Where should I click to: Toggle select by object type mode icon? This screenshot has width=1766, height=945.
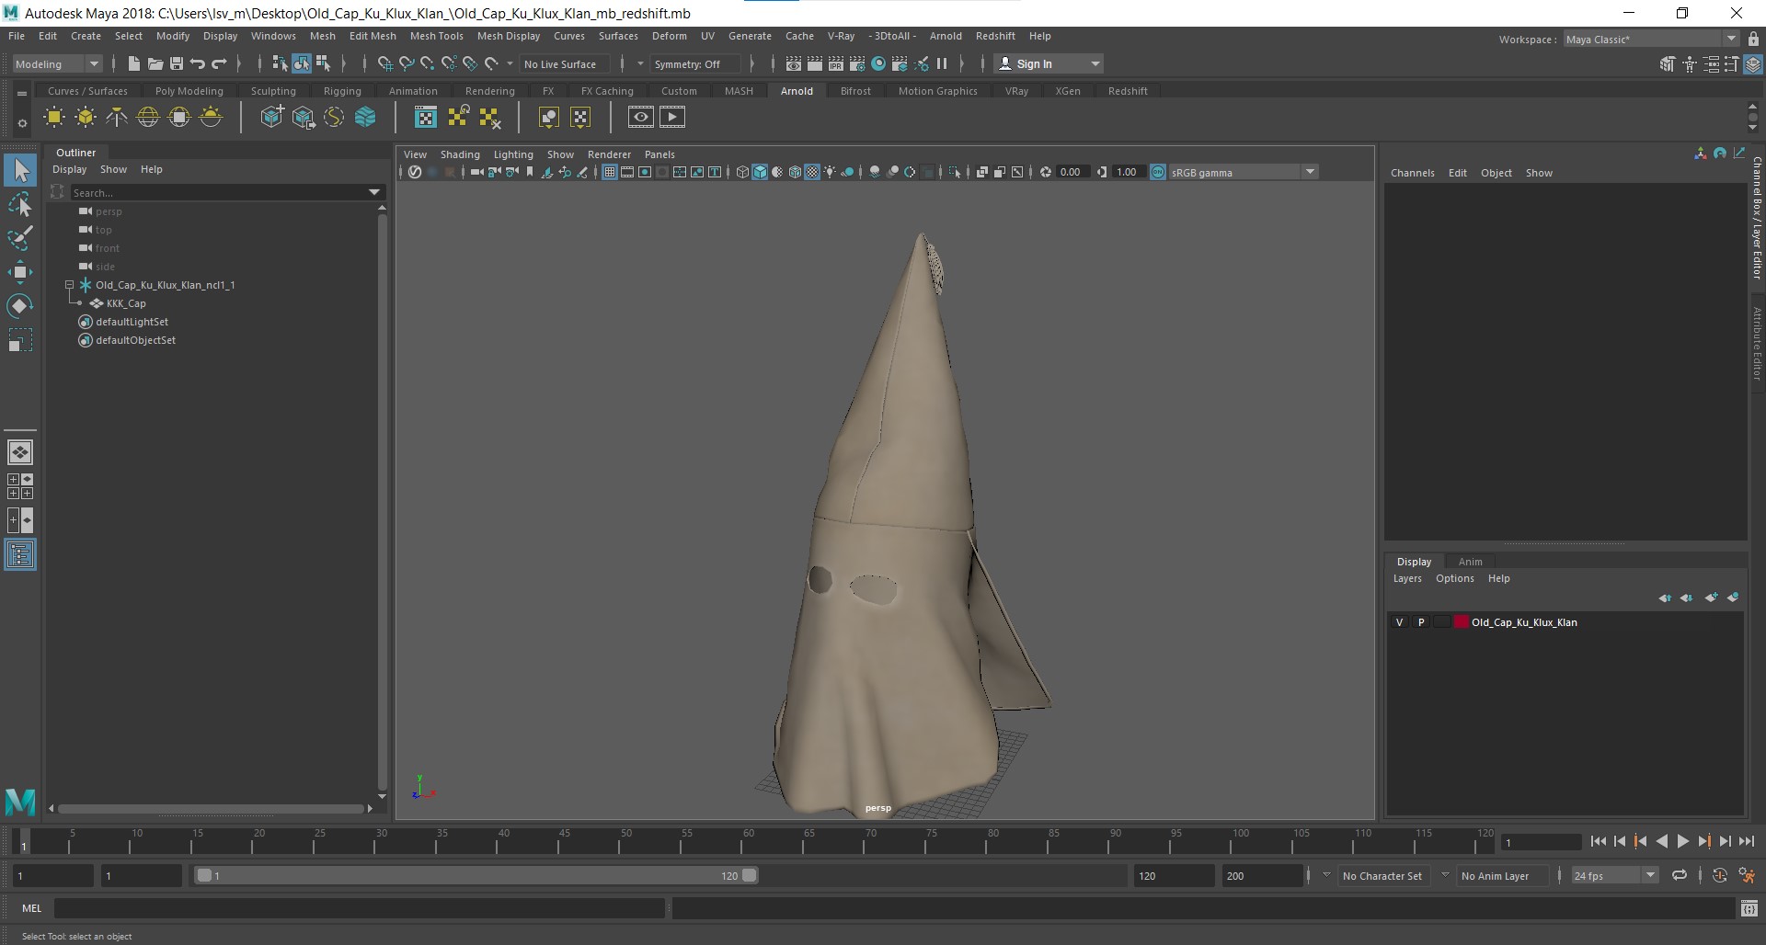[x=302, y=63]
